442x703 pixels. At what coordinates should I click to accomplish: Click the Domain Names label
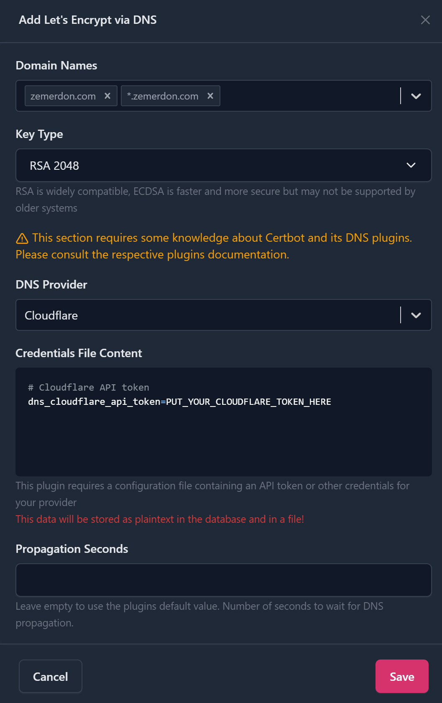(56, 66)
